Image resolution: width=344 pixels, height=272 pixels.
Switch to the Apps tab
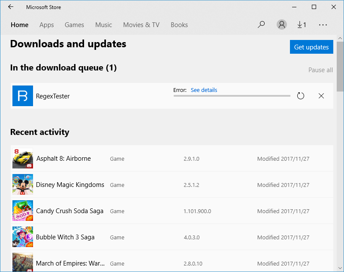click(46, 25)
